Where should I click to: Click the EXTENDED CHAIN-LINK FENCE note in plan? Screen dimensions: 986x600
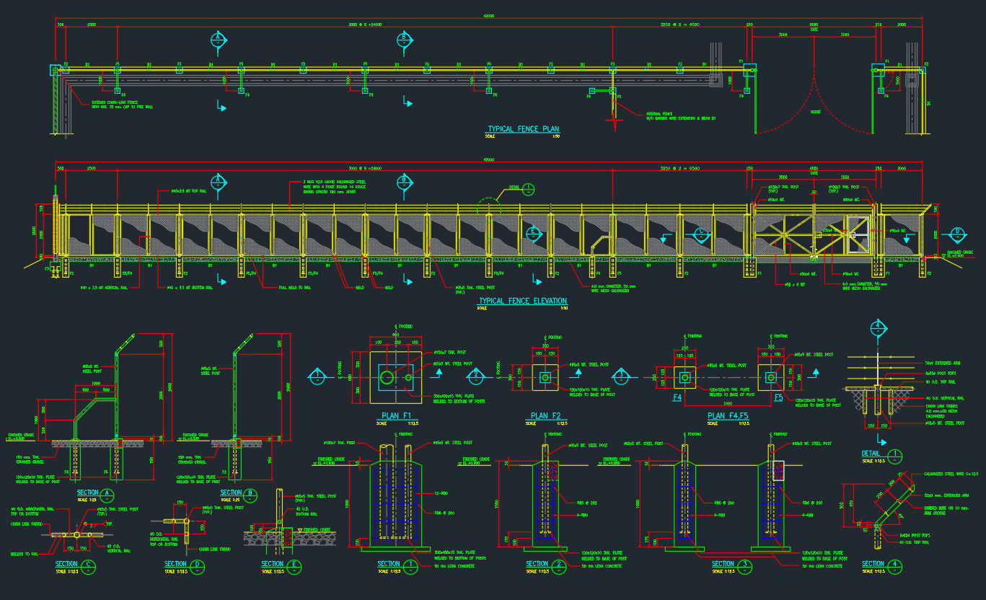pyautogui.click(x=123, y=105)
